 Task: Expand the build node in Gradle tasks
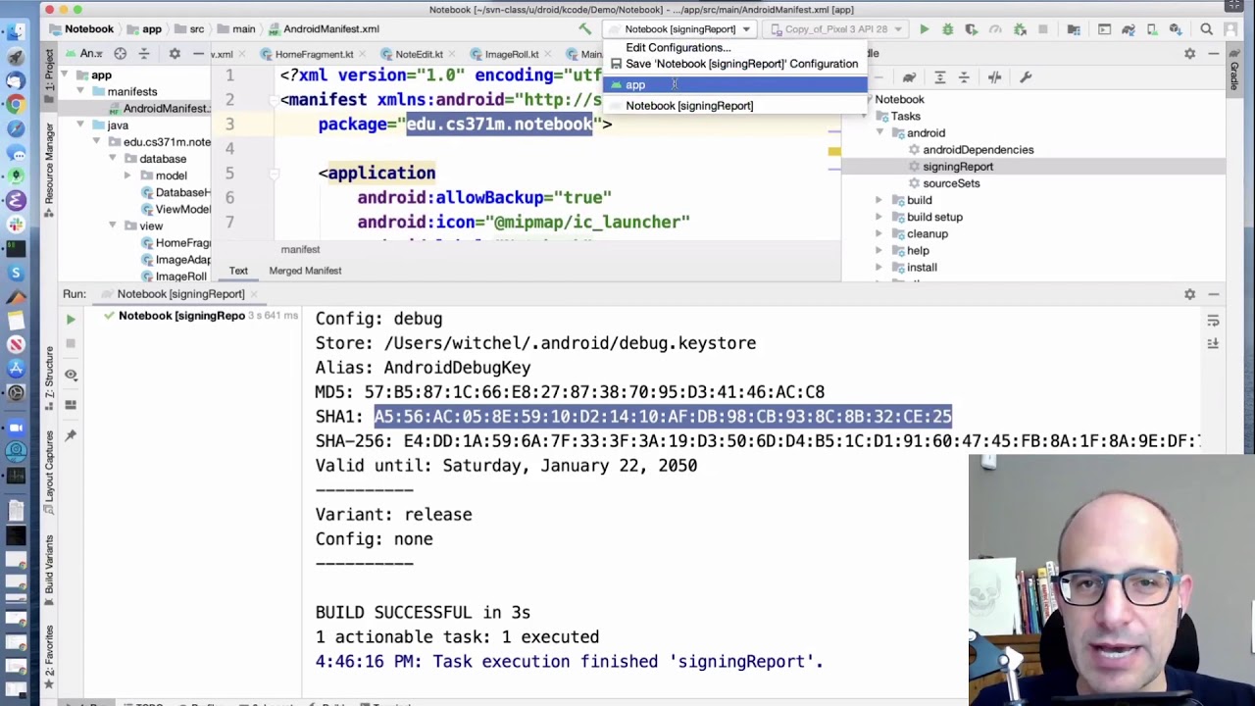point(879,200)
